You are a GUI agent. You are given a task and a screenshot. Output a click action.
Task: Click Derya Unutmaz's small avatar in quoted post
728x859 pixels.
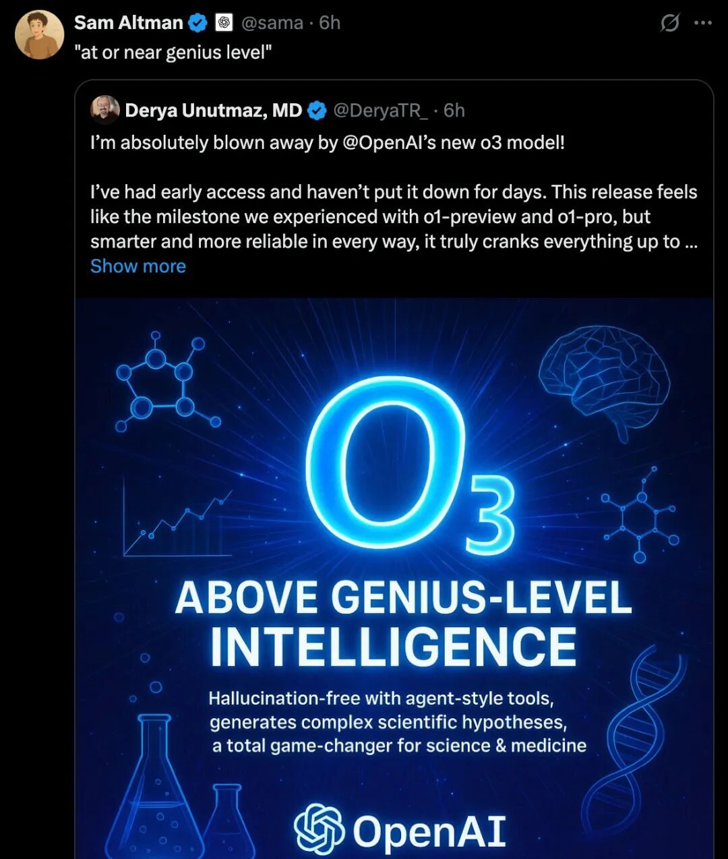click(x=105, y=110)
